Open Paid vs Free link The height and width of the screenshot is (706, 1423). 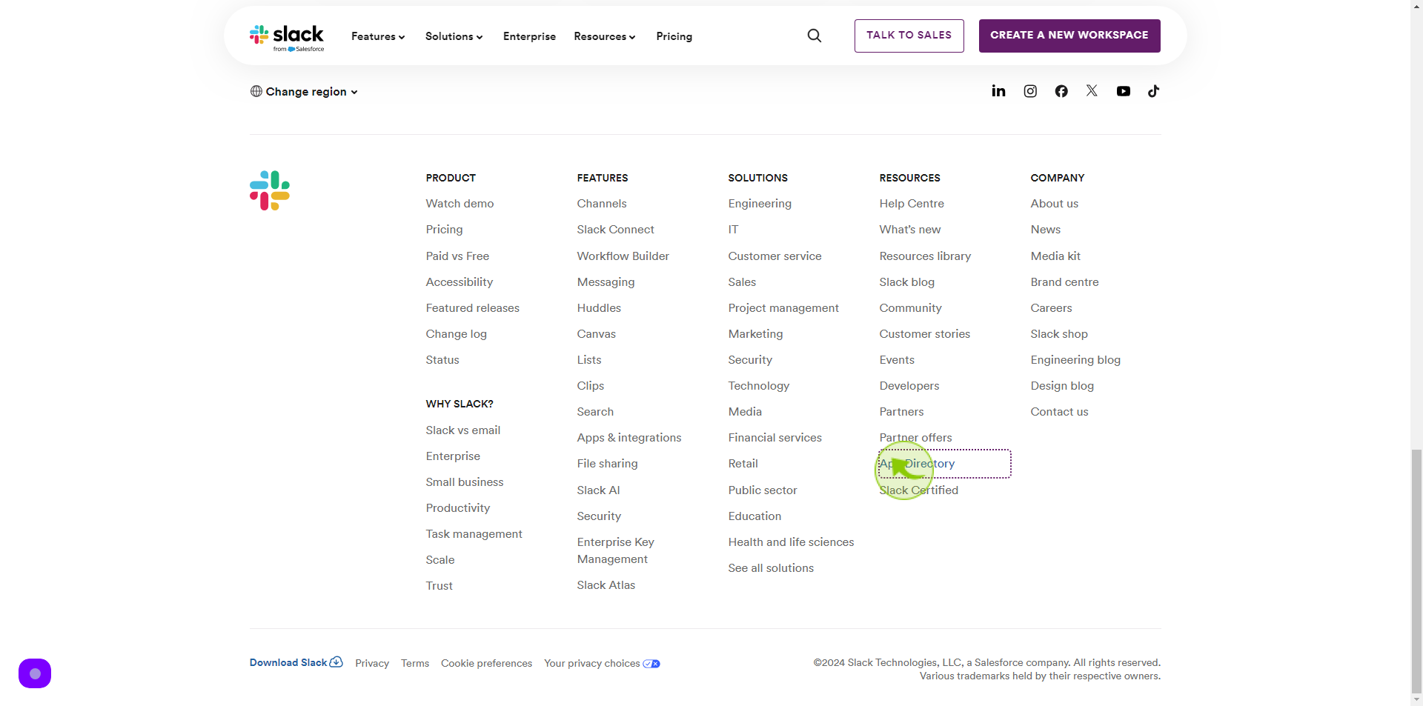(457, 256)
